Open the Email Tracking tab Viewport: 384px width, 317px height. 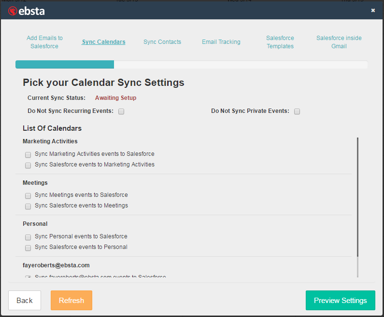pyautogui.click(x=221, y=42)
